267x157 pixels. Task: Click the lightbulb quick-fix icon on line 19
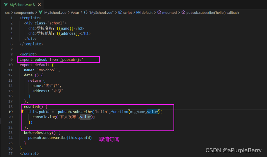(22, 111)
